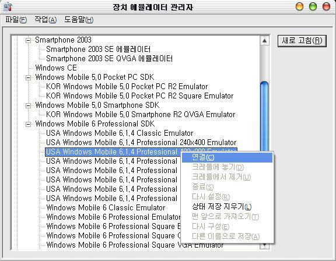Open the 도움말(H) menu
Image resolution: width=336 pixels, height=261 pixels.
pyautogui.click(x=79, y=20)
